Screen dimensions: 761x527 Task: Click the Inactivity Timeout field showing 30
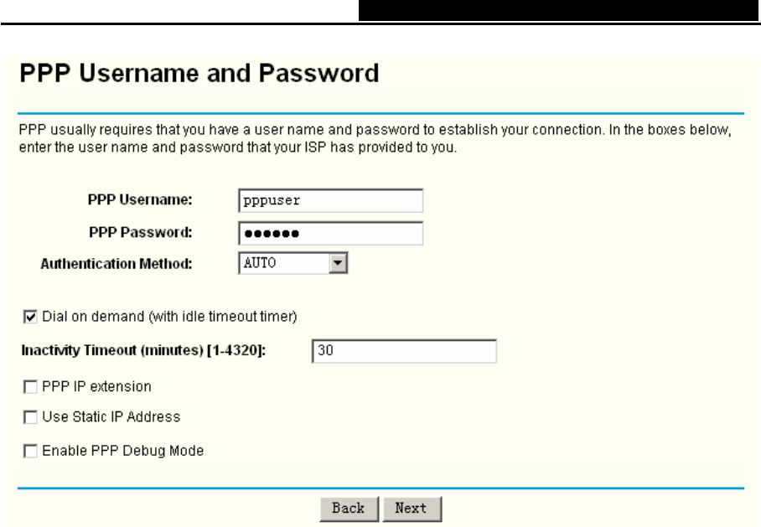click(404, 351)
